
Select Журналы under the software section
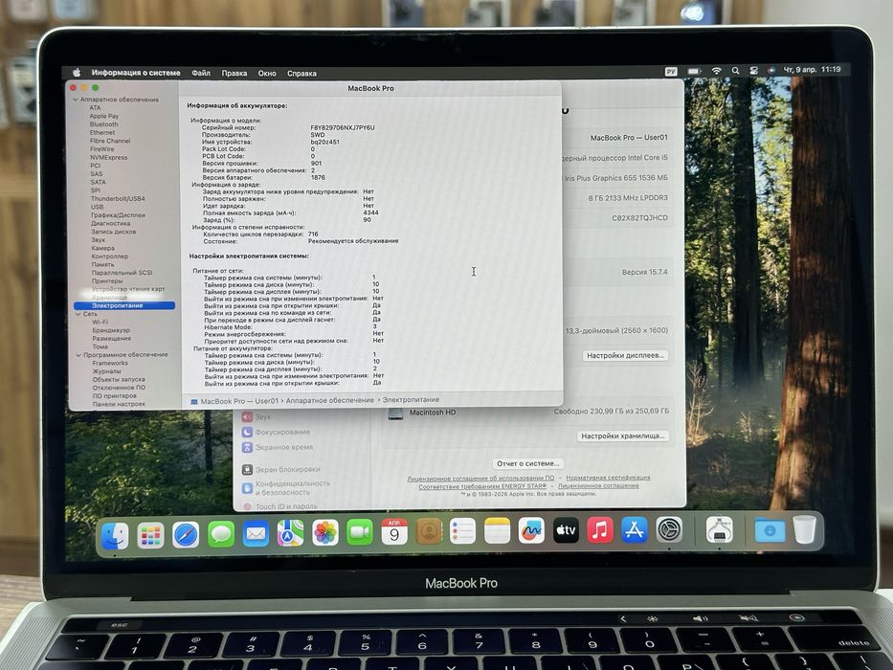coord(106,371)
